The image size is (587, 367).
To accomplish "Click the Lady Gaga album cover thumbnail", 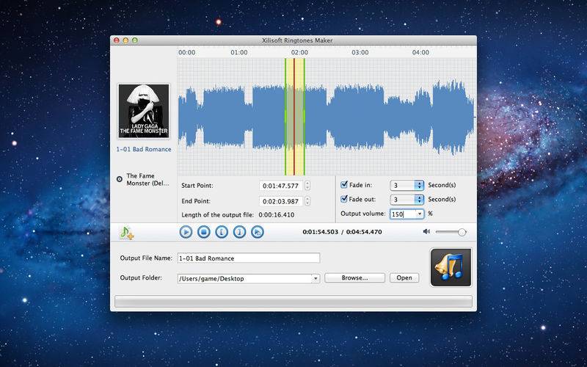I will (x=144, y=112).
